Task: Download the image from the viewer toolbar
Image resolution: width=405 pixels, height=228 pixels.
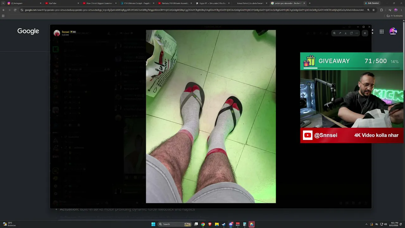Action: point(346,33)
